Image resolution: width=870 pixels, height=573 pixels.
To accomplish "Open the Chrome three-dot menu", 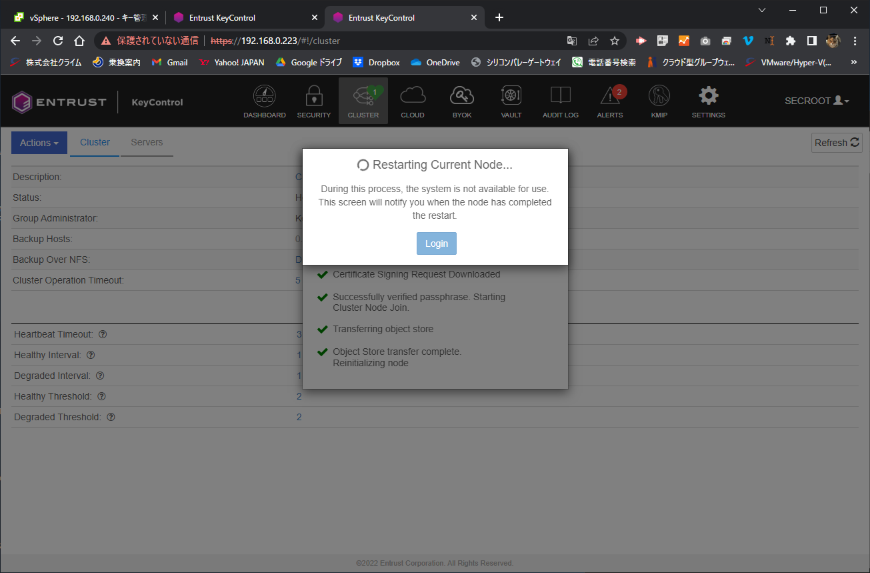I will click(855, 41).
